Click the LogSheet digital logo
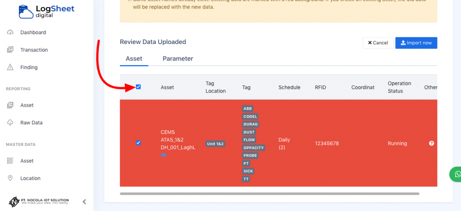Screen dimensions: 461x211 [x=46, y=11]
